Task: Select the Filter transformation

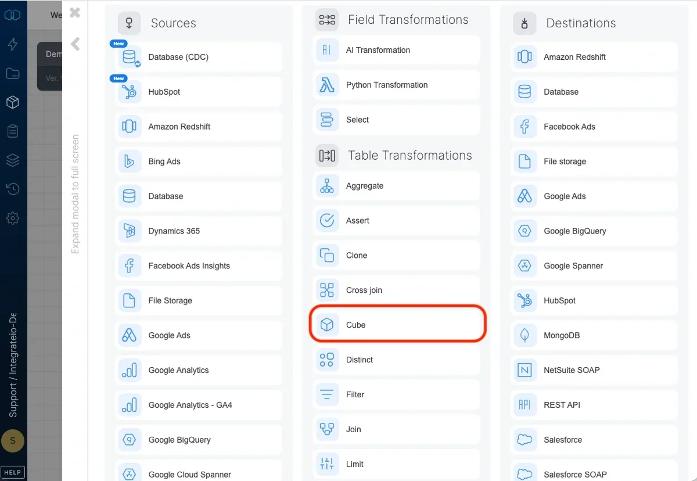Action: [395, 394]
